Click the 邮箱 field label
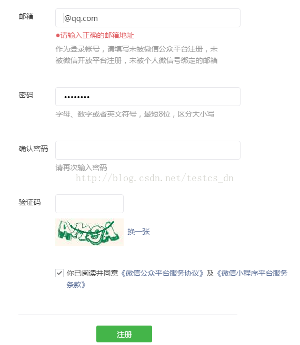 (26, 16)
